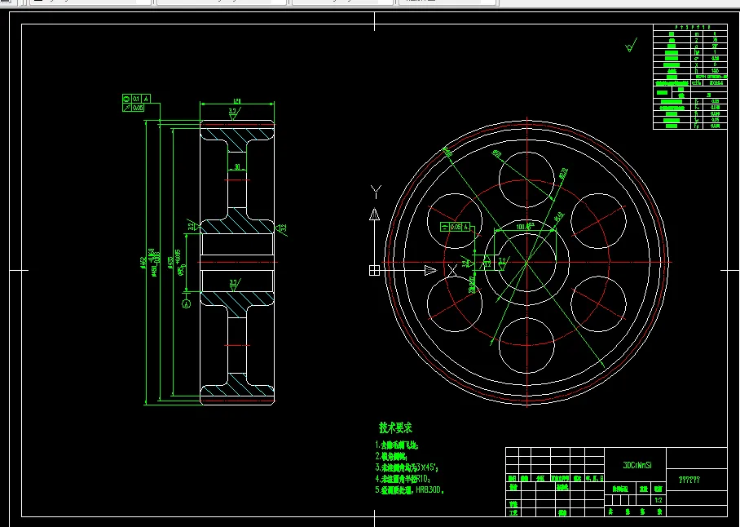Select the web thickness dimension 30

tap(237, 166)
